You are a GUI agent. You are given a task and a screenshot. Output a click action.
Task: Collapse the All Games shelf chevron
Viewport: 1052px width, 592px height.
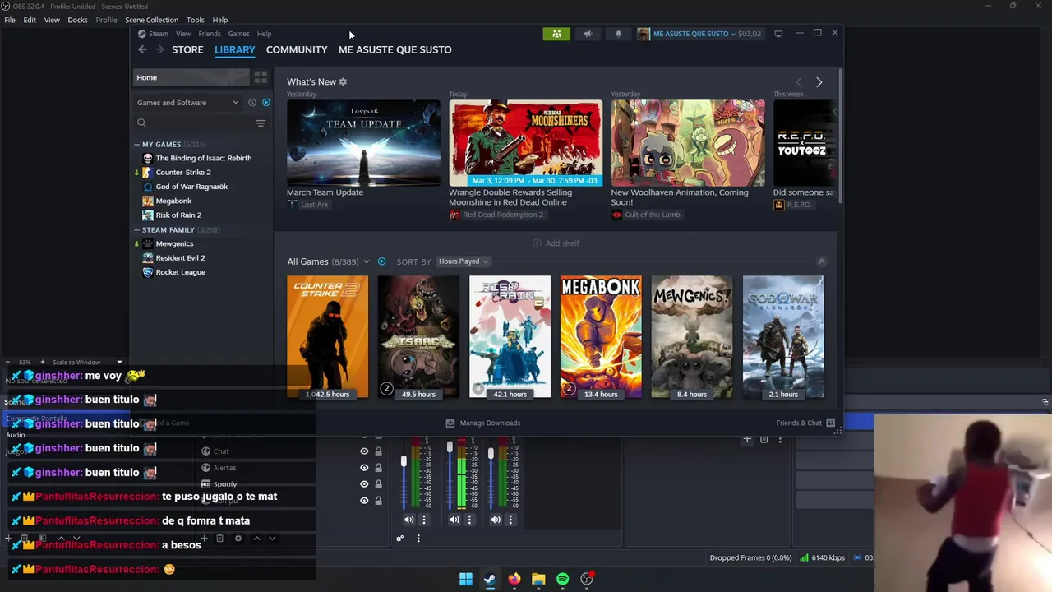pos(821,261)
